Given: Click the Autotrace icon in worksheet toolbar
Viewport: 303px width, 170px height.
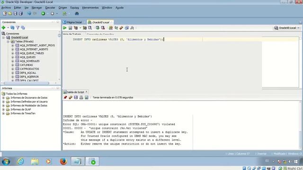Looking at the screenshot, I should click(85, 28).
